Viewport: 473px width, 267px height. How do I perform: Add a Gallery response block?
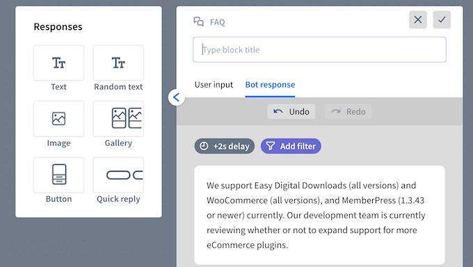[118, 119]
